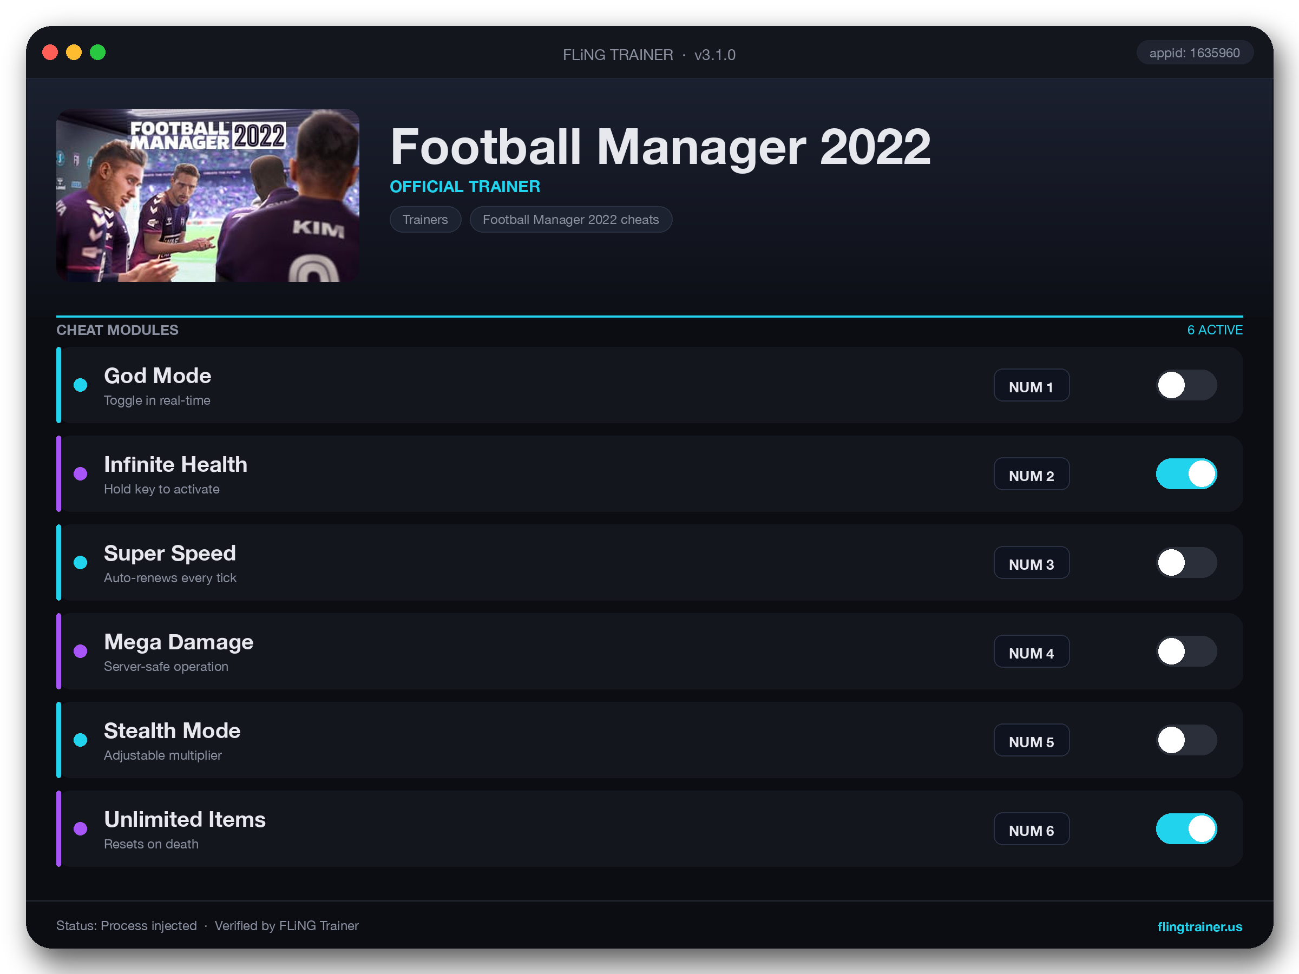Disable the Infinite Health toggle

coord(1186,474)
